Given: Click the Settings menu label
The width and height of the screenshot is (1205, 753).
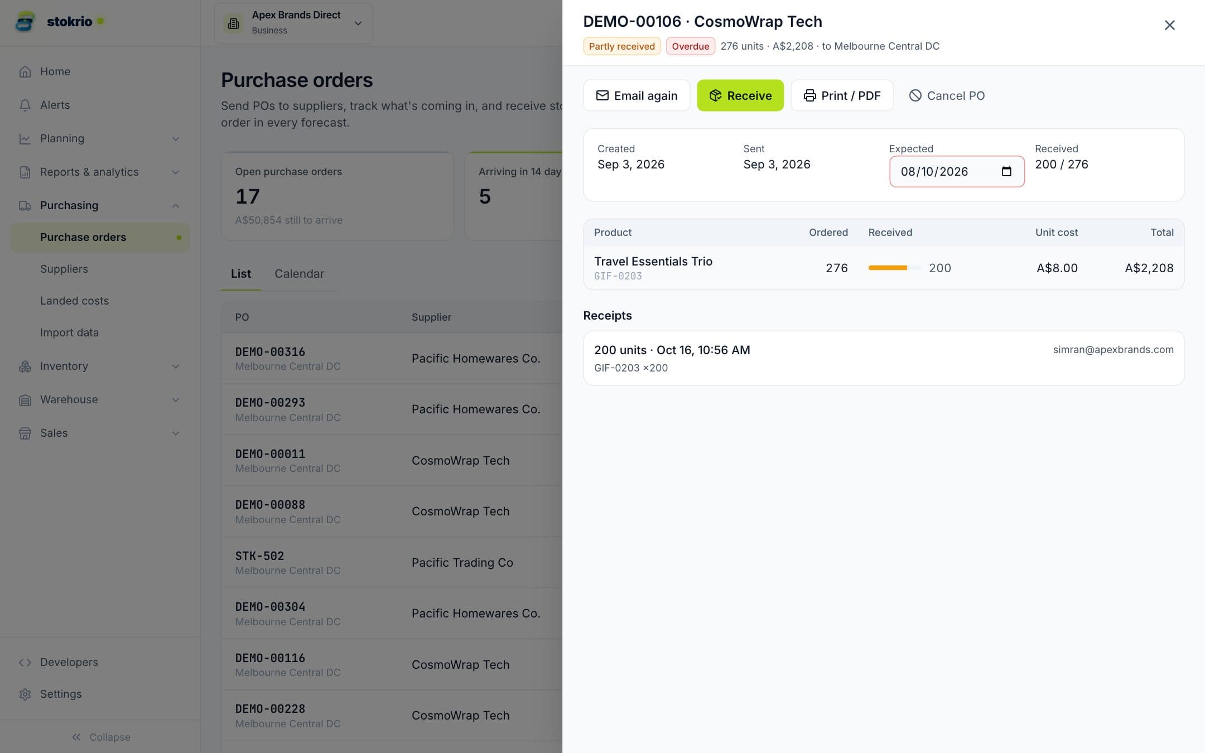Looking at the screenshot, I should click(x=61, y=694).
